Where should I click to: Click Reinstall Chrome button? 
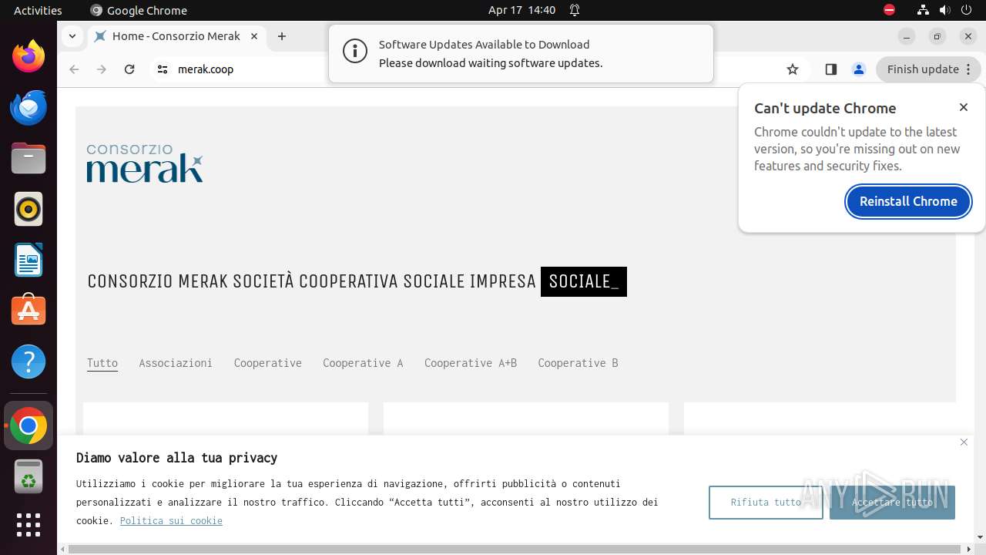tap(908, 201)
